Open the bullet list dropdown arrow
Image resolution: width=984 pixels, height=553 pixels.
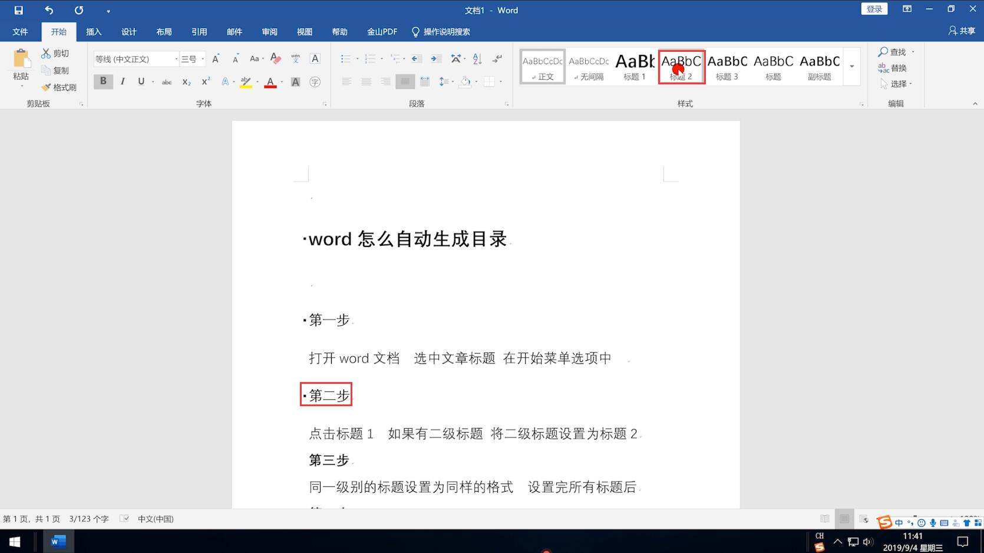357,58
